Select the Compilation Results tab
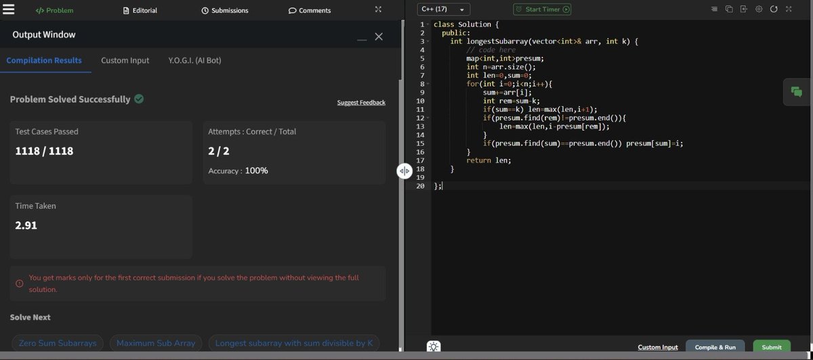 tap(44, 60)
